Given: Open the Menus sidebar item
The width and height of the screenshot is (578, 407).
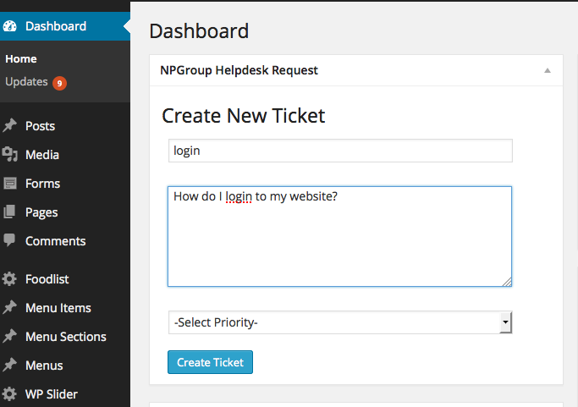Looking at the screenshot, I should pos(44,366).
